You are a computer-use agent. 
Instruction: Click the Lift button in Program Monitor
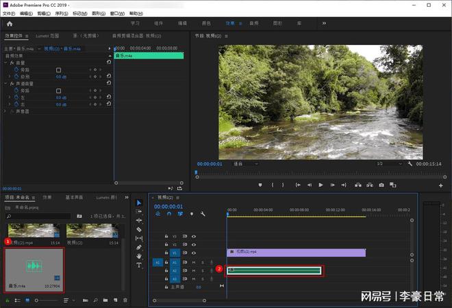(x=358, y=185)
